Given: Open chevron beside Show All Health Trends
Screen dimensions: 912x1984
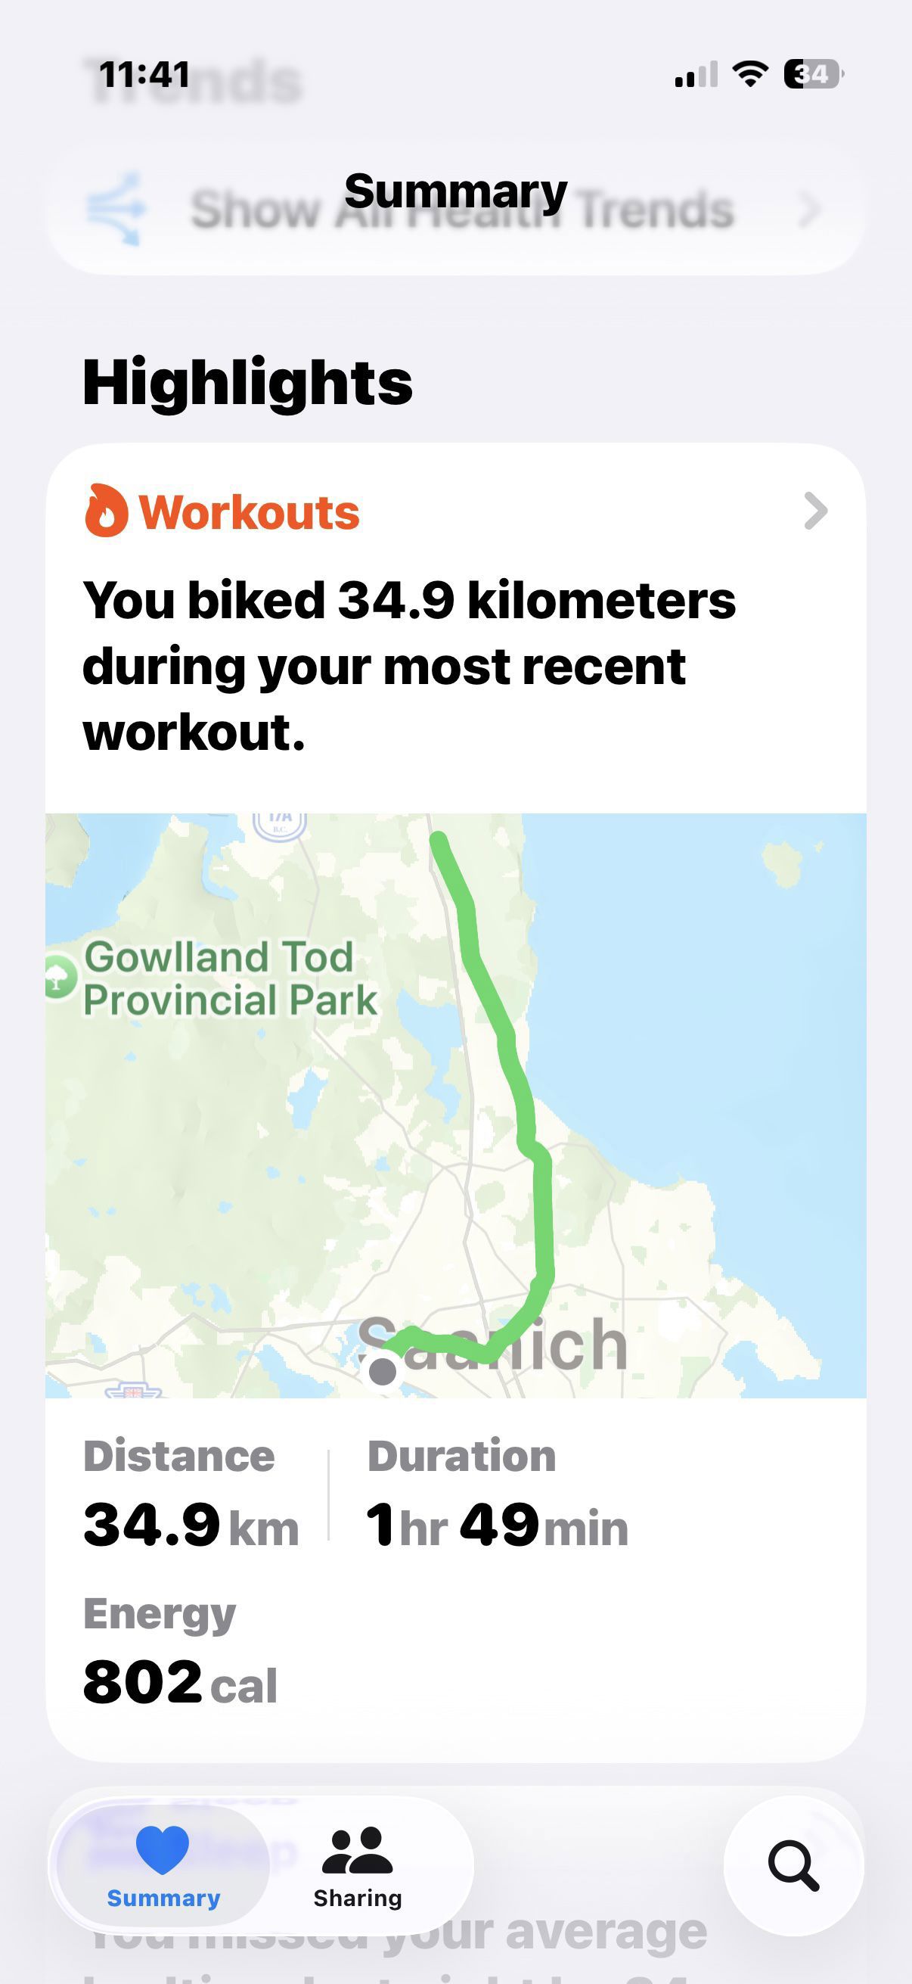Looking at the screenshot, I should point(809,210).
